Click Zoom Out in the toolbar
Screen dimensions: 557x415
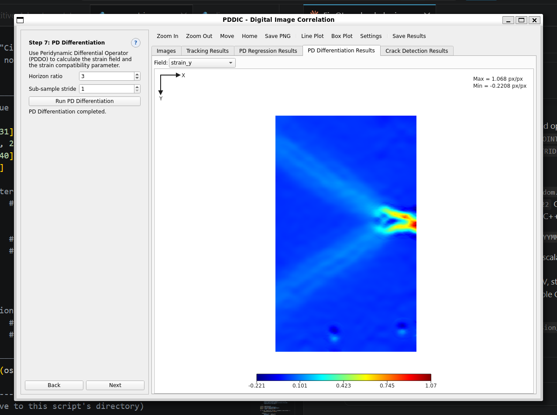click(x=199, y=36)
